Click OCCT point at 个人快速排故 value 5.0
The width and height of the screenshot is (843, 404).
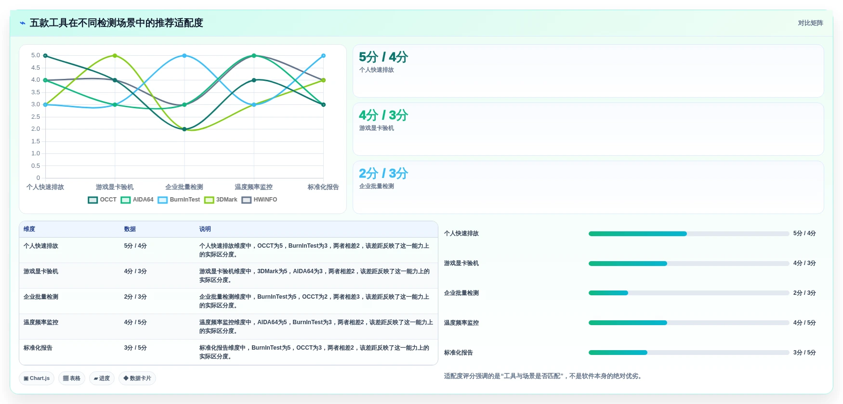click(45, 56)
